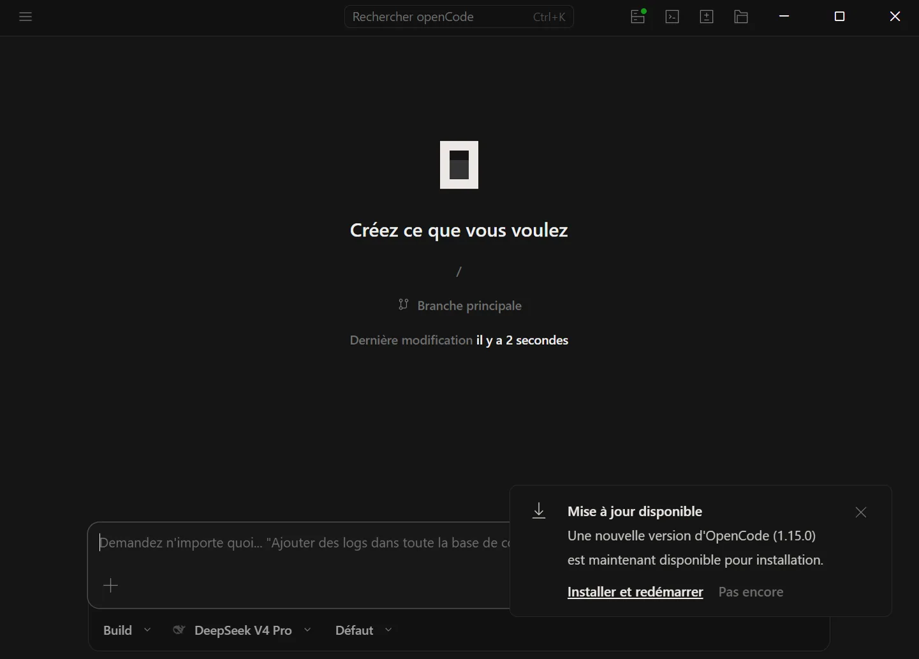
Task: Maximize the openCode window
Action: click(x=839, y=17)
